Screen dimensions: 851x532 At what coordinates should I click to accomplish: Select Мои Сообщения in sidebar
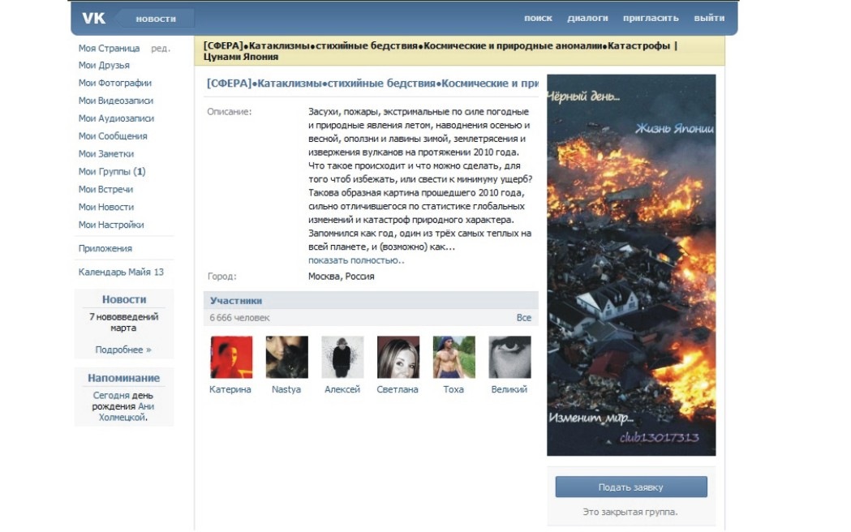click(x=113, y=136)
